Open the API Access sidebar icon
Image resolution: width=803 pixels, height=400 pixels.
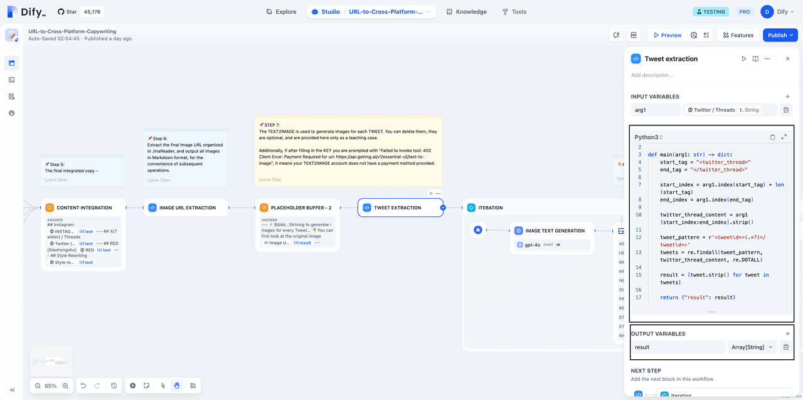tap(11, 80)
